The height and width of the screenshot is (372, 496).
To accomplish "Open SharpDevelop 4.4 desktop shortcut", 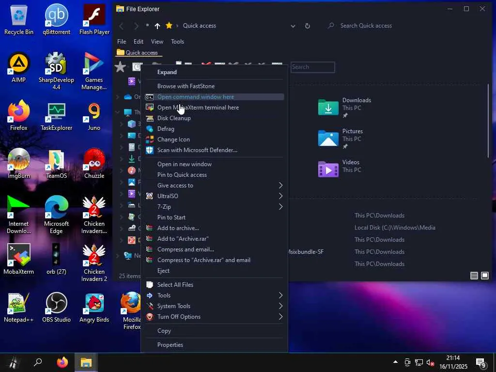I will pos(56,71).
